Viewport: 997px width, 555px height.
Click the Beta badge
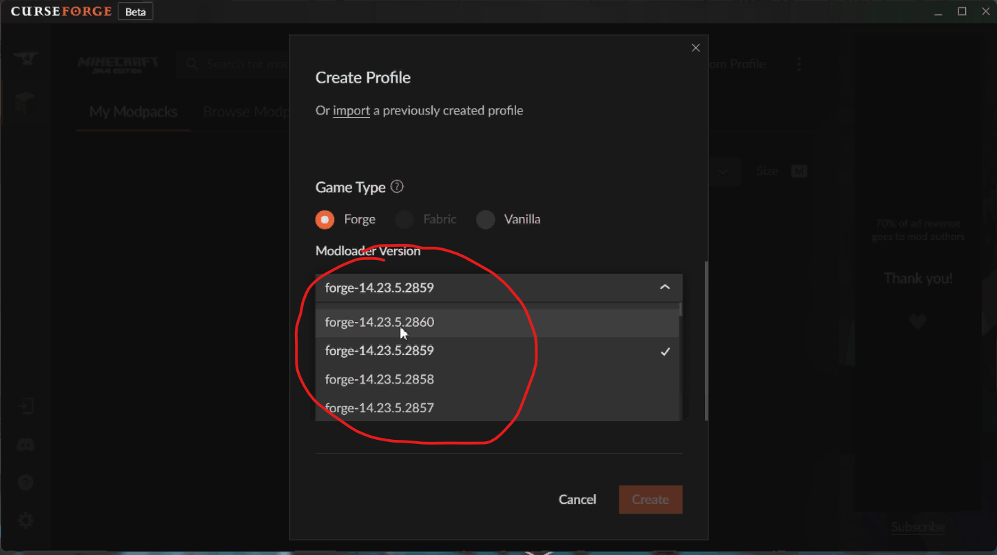[136, 12]
